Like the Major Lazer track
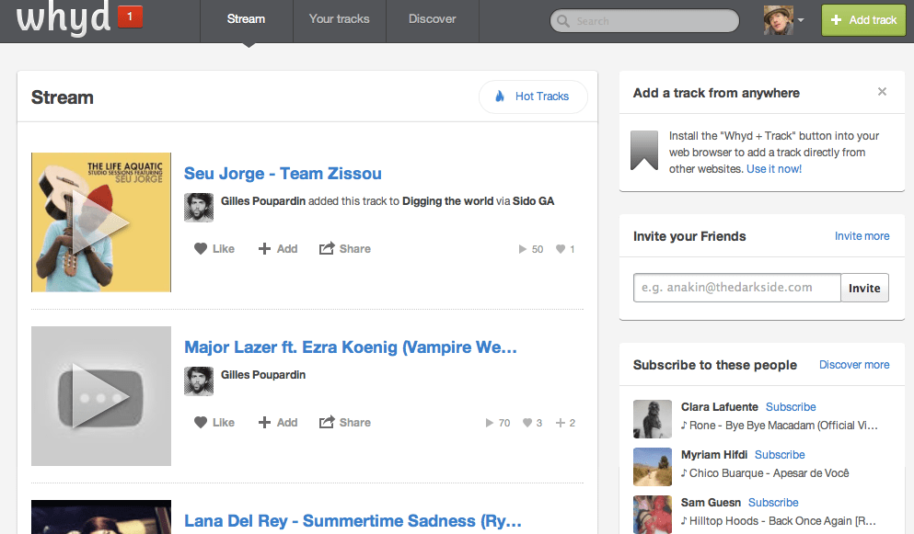This screenshot has width=914, height=534. (214, 423)
